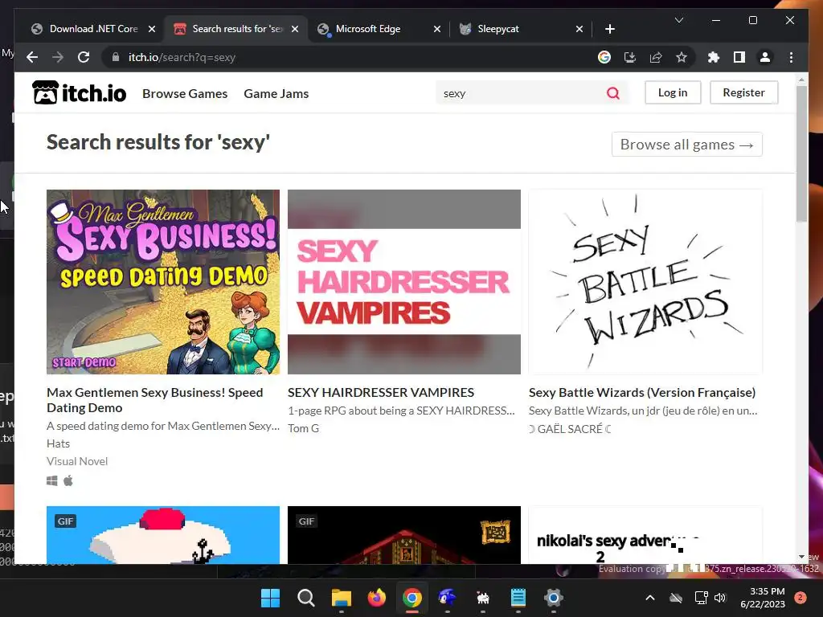Image resolution: width=823 pixels, height=617 pixels.
Task: Open Browse Games in the site menu
Action: (x=185, y=93)
